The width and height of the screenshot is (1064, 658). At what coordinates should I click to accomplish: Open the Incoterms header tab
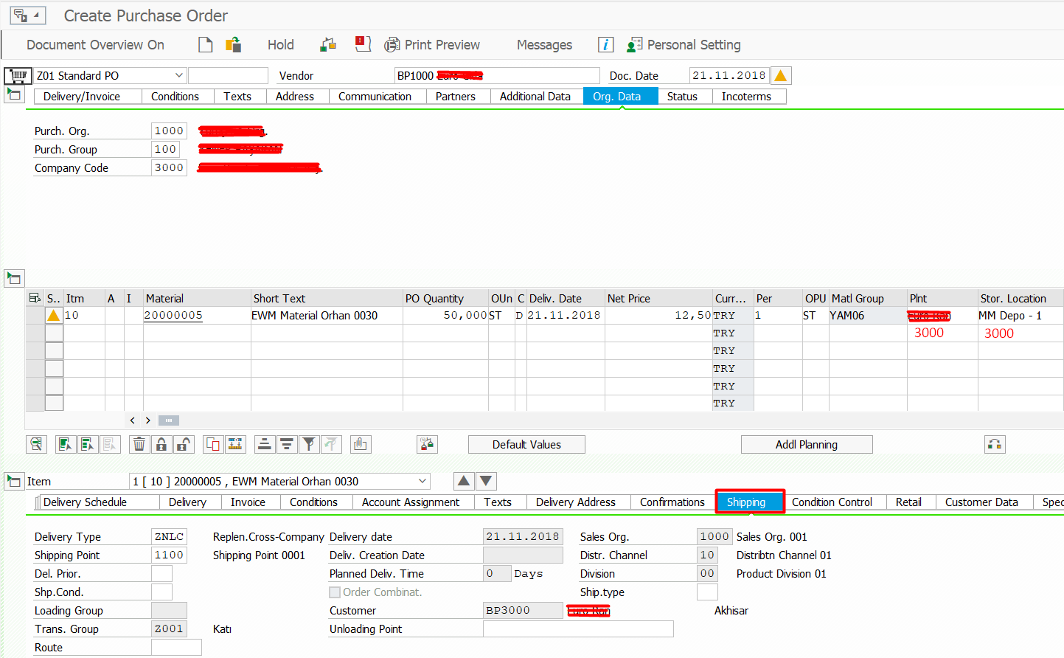[749, 97]
